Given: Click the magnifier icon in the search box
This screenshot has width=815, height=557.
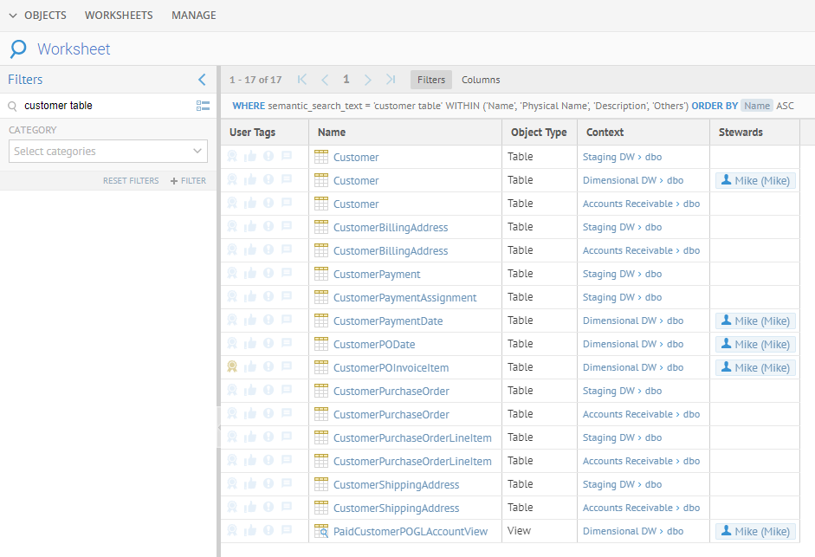Looking at the screenshot, I should (x=13, y=106).
